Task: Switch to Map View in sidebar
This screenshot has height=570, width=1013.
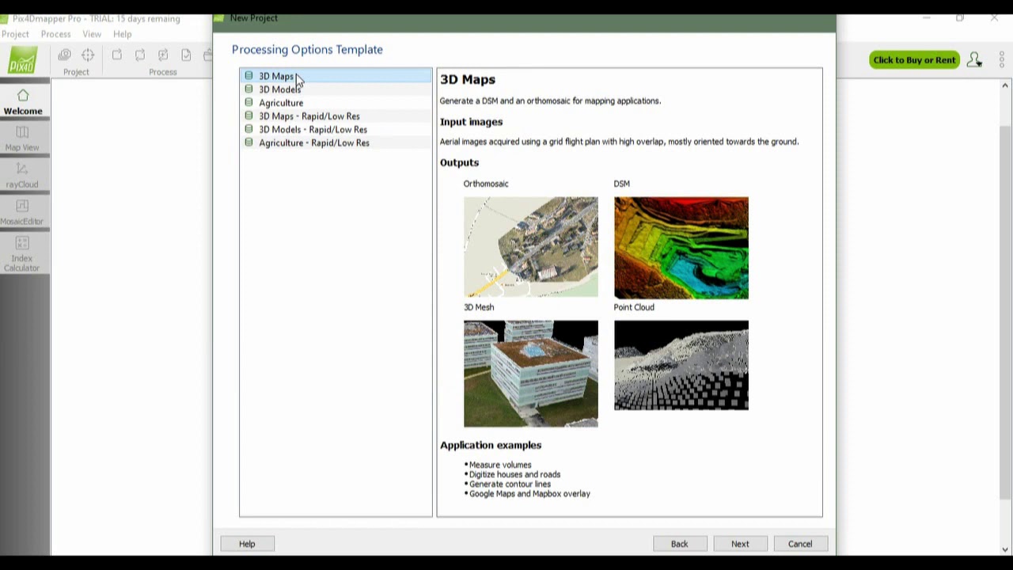Action: (x=22, y=138)
